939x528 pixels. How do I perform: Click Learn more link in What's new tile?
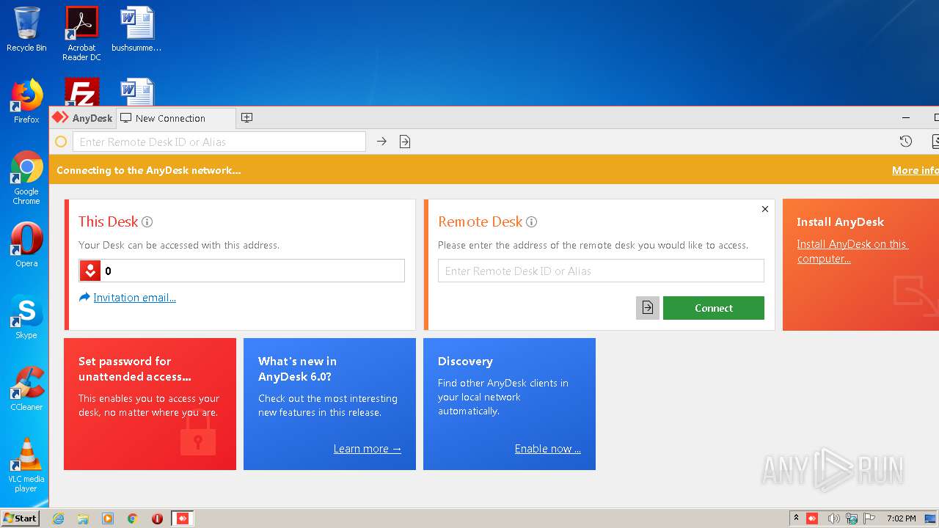pos(367,449)
